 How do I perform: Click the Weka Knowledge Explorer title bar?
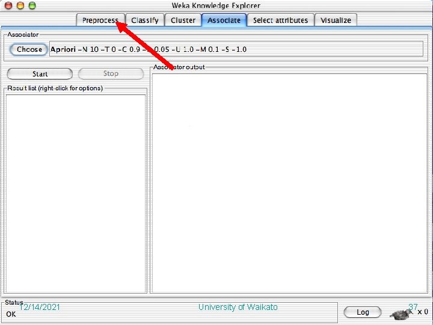pos(216,5)
